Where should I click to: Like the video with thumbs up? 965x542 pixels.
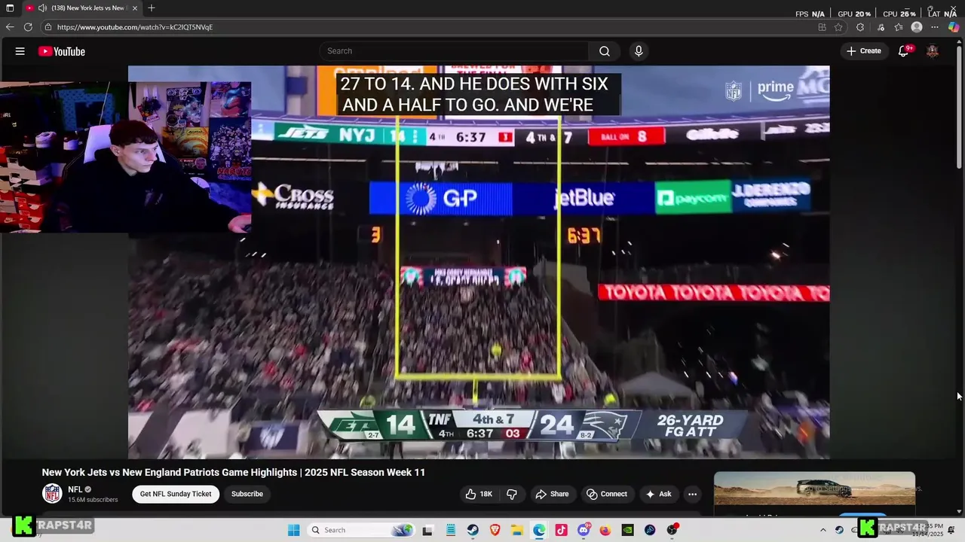[x=479, y=494]
